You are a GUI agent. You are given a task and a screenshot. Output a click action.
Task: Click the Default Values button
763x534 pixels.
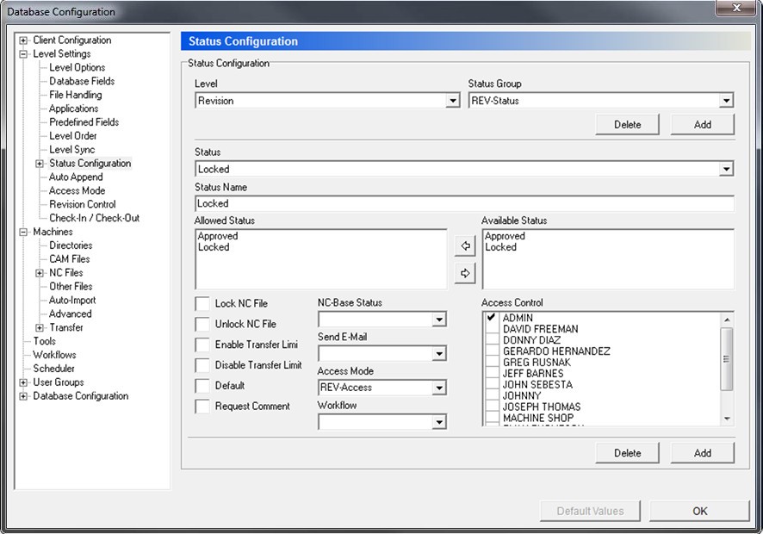coord(590,511)
